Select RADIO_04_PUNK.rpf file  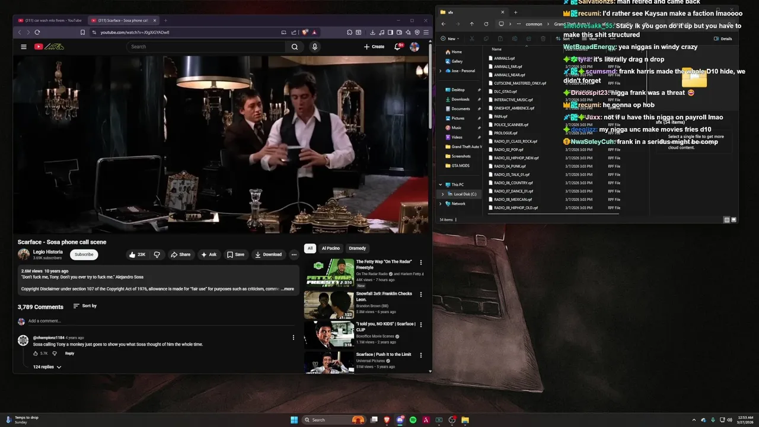510,166
